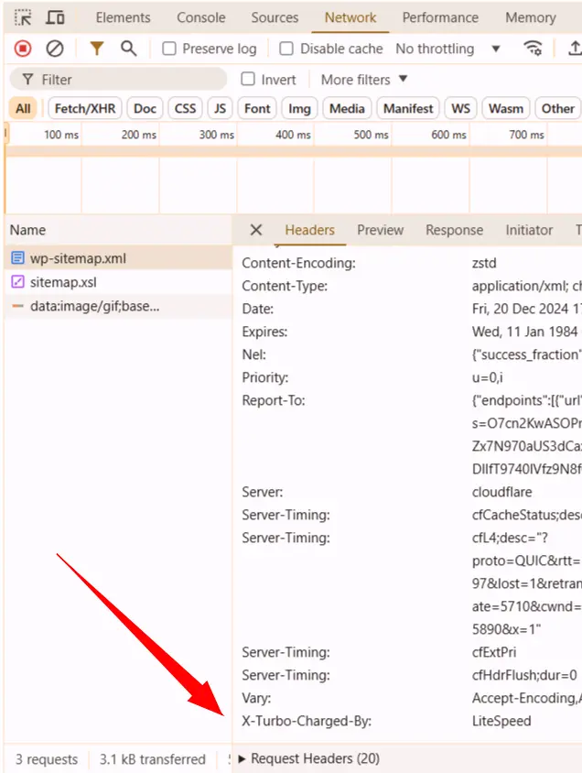Select the wp-sitemap.xml request row
582x773 pixels.
tap(118, 258)
